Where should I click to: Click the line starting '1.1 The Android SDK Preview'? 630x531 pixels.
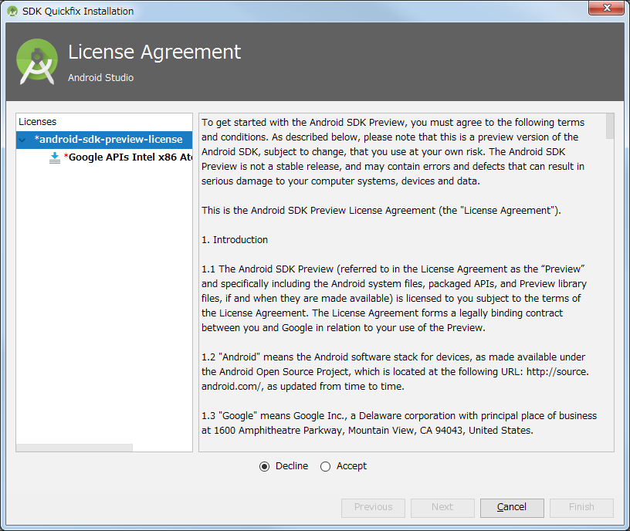[393, 269]
